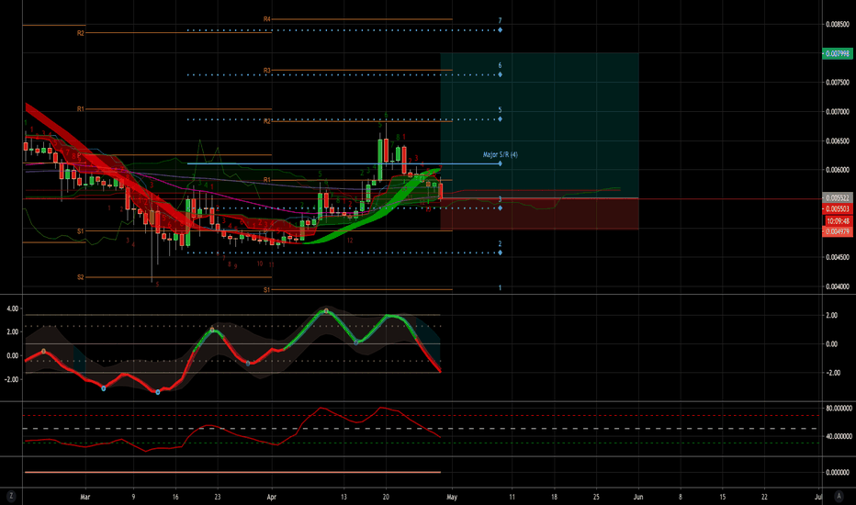Click the 10:09:48 countdown timer label
The image size is (856, 505).
coord(837,221)
